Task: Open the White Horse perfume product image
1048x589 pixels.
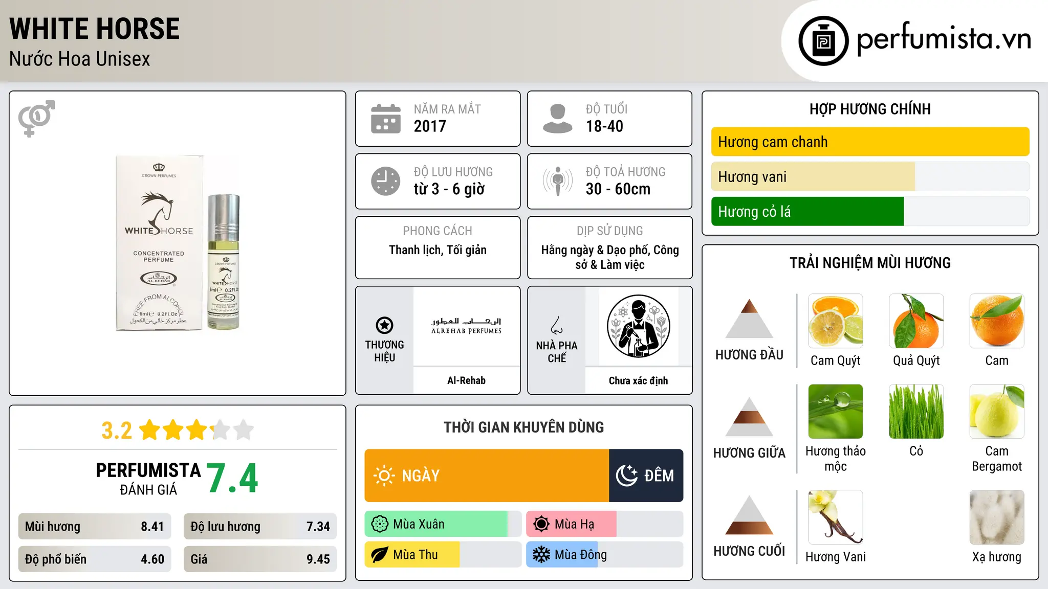Action: coord(178,243)
